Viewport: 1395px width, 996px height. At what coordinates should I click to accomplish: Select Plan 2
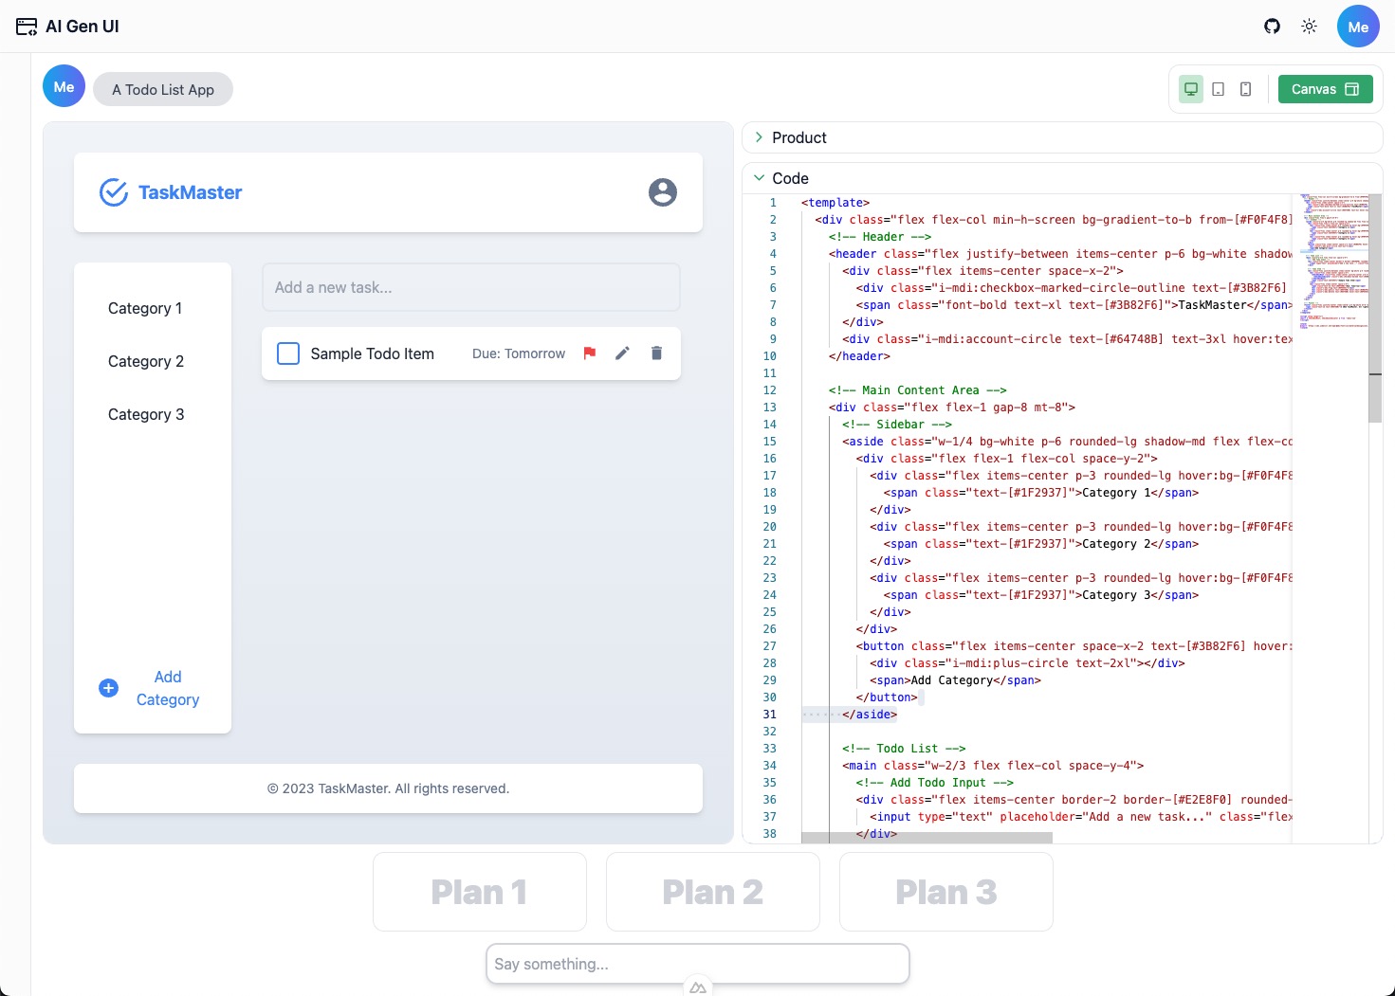coord(713,892)
